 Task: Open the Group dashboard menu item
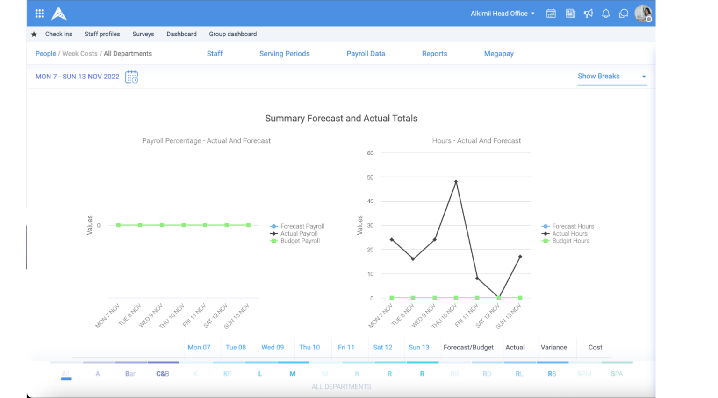233,34
